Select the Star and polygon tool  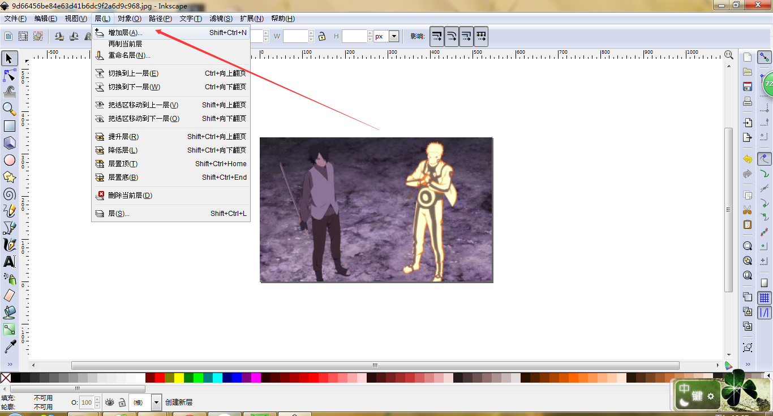click(x=10, y=177)
